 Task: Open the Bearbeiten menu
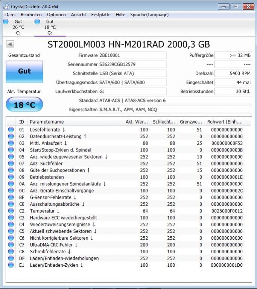31,15
